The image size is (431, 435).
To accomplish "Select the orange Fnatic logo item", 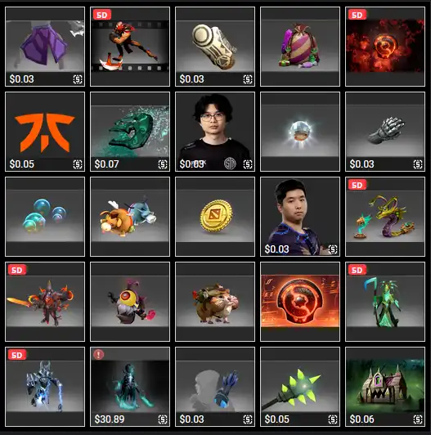I will coord(45,132).
